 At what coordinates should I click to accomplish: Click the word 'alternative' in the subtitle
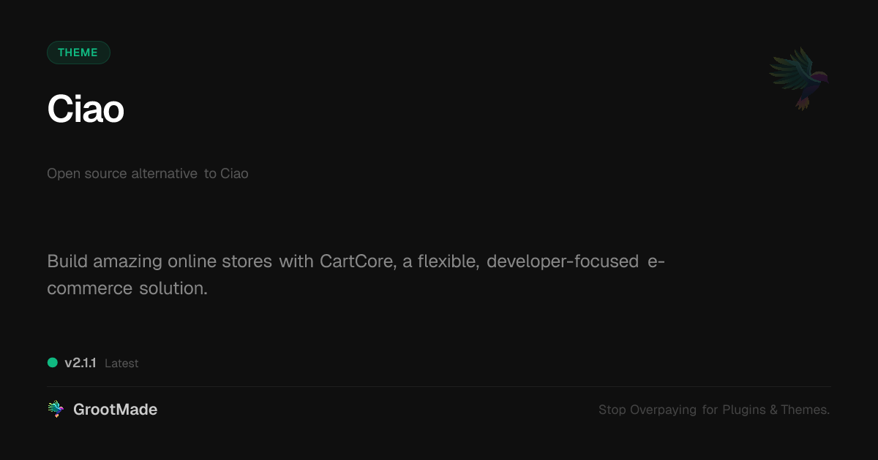(164, 174)
